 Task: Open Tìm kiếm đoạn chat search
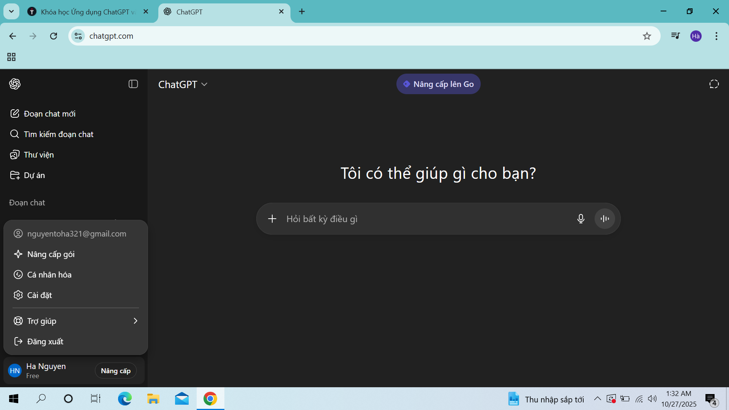pos(58,134)
